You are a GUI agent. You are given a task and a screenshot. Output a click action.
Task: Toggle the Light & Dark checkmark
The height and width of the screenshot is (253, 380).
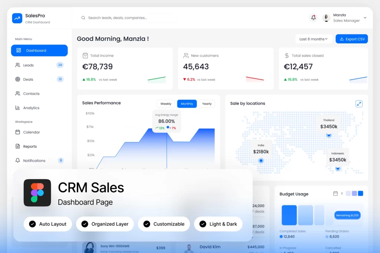coord(203,224)
